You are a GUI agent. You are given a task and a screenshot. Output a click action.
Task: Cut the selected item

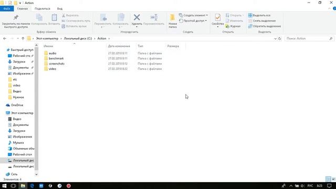[x=70, y=15]
